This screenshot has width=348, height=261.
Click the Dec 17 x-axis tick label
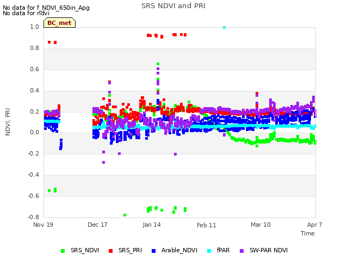click(97, 225)
